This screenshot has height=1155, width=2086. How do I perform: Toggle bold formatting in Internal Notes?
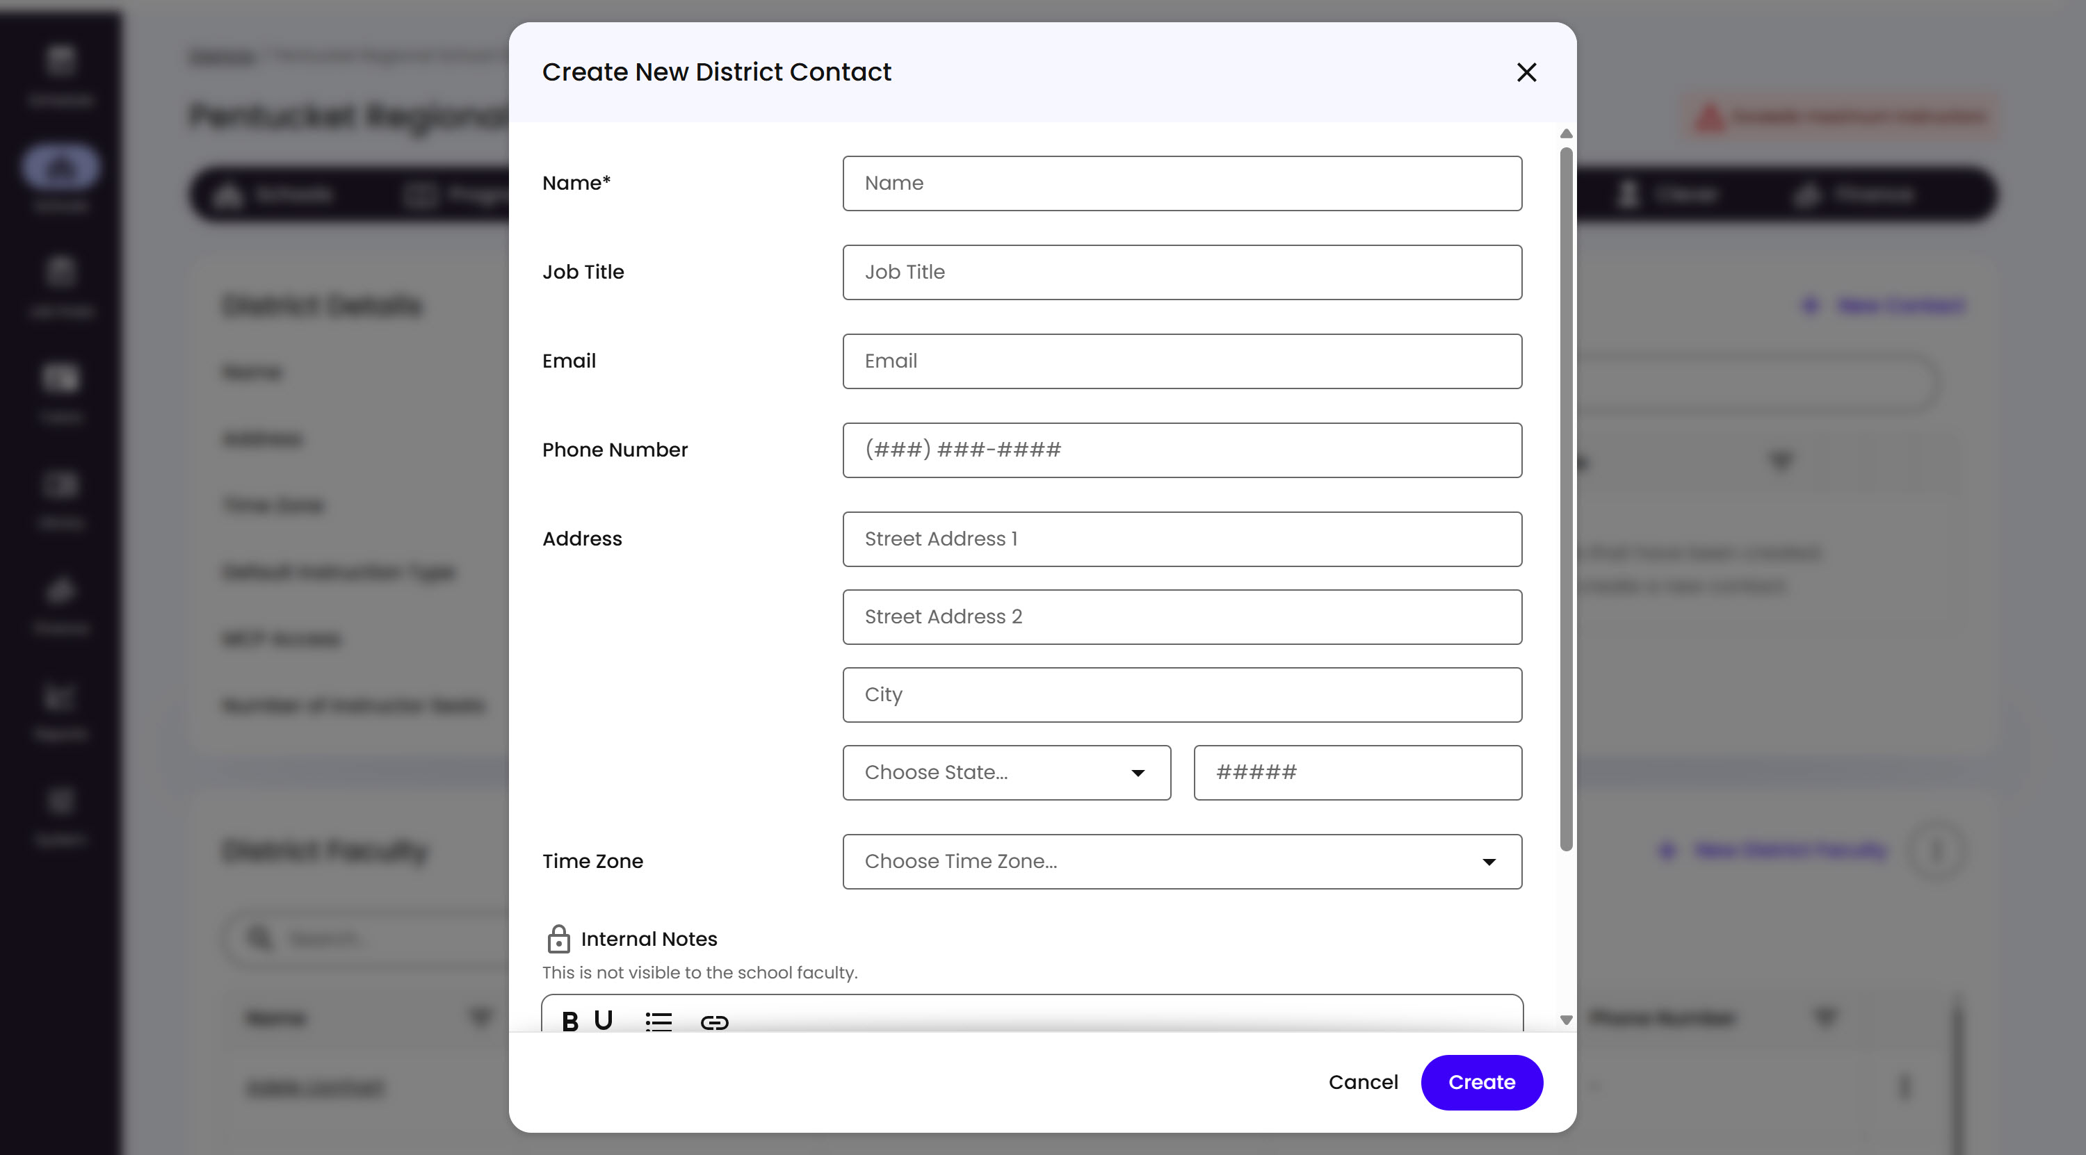570,1022
